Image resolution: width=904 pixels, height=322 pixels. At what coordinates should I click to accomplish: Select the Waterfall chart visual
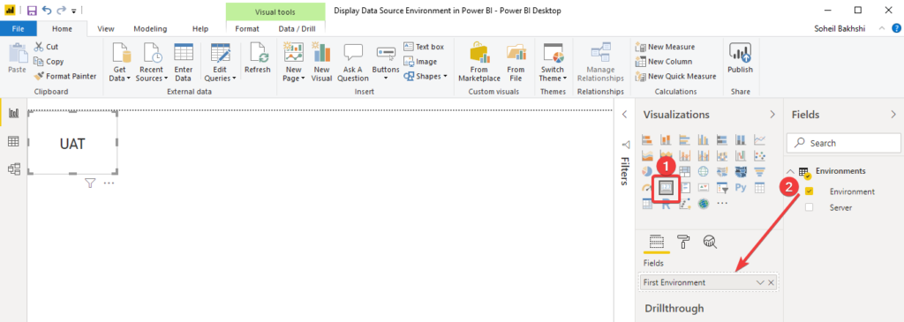pyautogui.click(x=741, y=155)
